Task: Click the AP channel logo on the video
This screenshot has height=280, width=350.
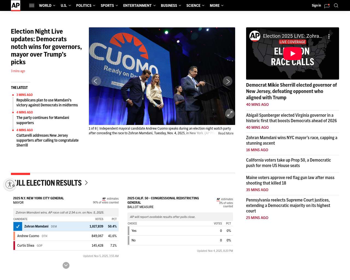Action: (255, 36)
